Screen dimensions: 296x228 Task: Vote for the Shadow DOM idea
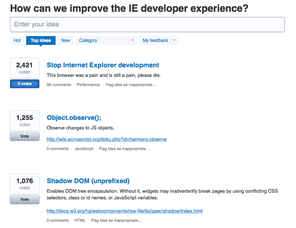point(25,200)
